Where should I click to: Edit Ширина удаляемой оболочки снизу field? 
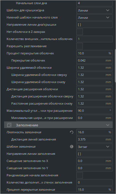click(95, 82)
